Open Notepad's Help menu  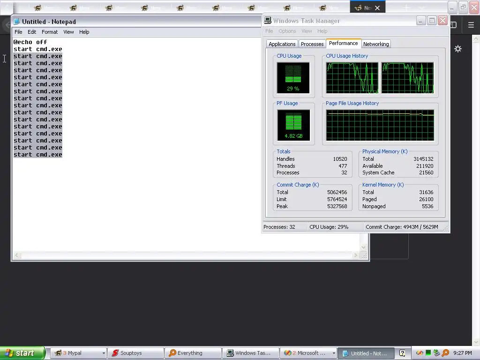pyautogui.click(x=84, y=32)
